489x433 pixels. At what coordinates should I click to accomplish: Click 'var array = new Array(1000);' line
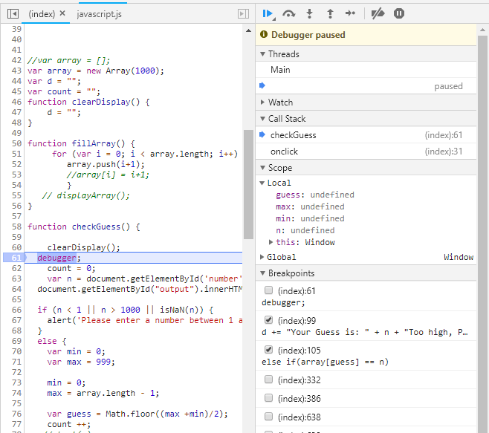[95, 71]
